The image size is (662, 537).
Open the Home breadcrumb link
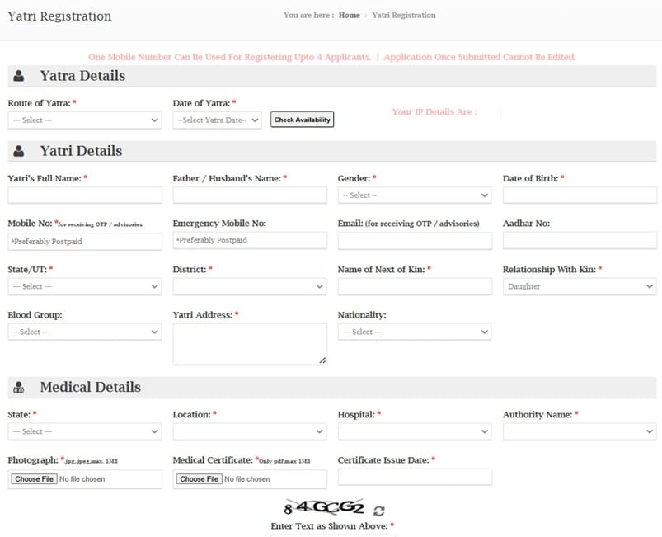coord(348,14)
